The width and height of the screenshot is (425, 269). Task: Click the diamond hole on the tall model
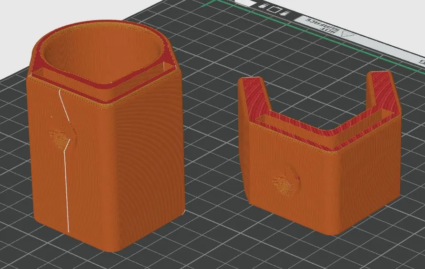click(x=61, y=133)
